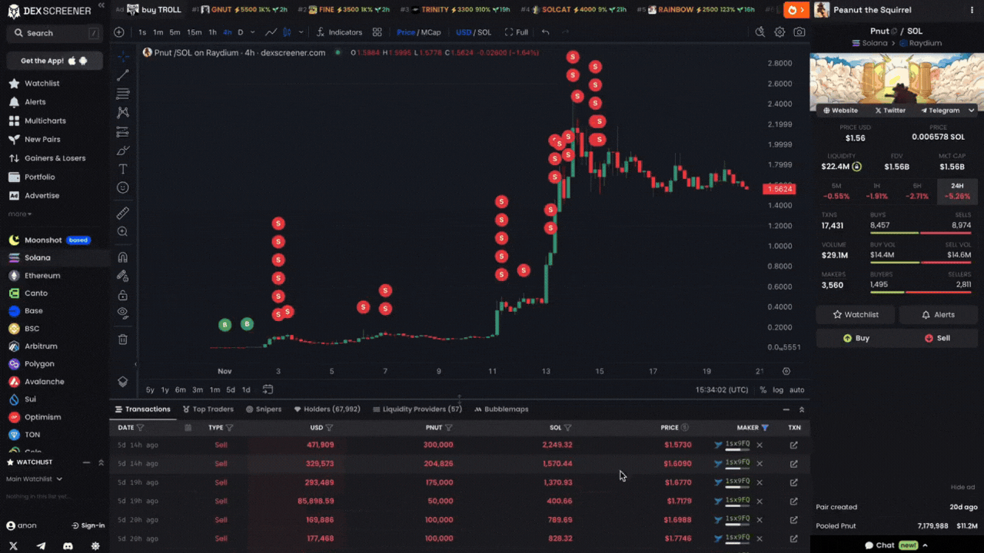Screen dimensions: 984x553
Task: Open chart settings gear icon
Action: 780,32
